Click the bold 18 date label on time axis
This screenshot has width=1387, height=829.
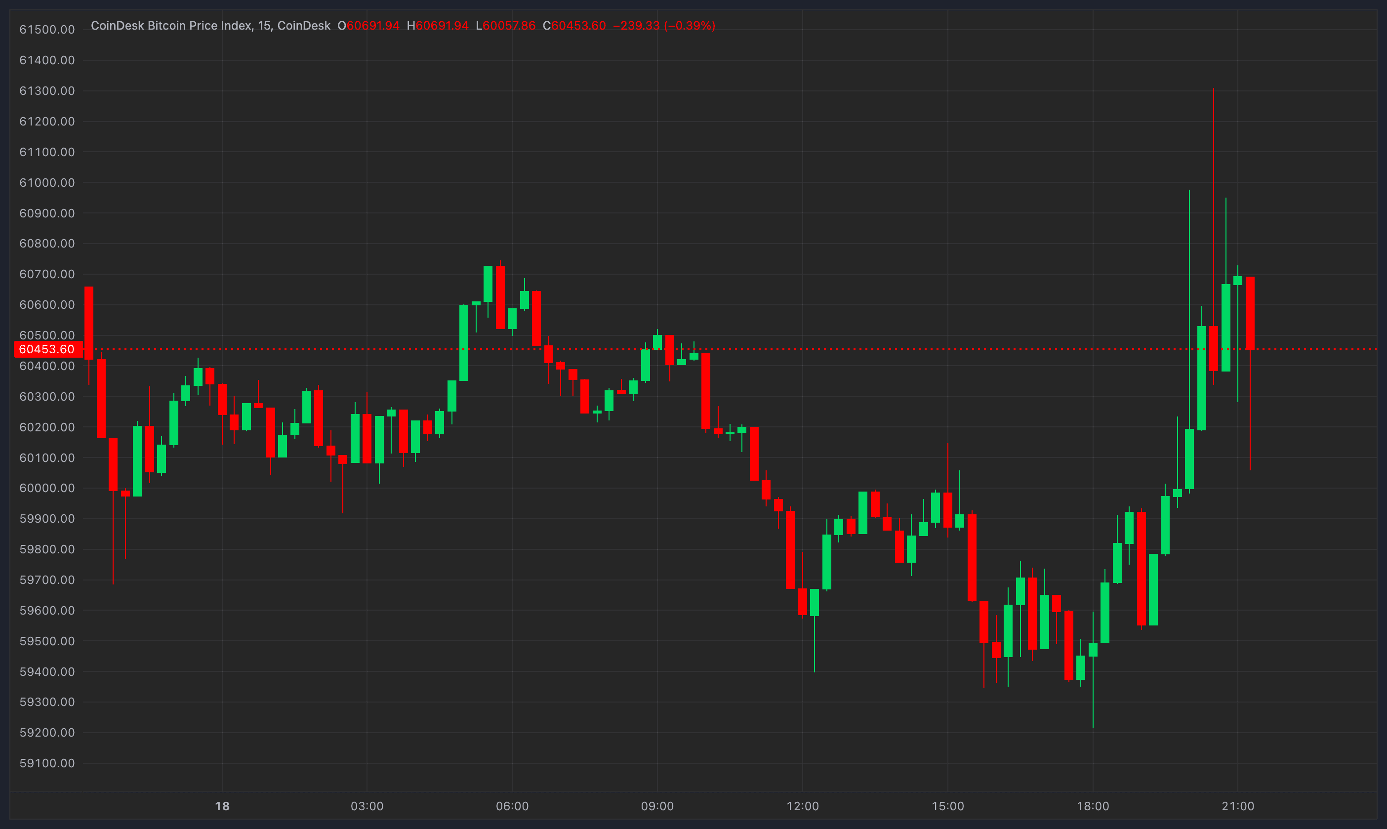pyautogui.click(x=222, y=806)
